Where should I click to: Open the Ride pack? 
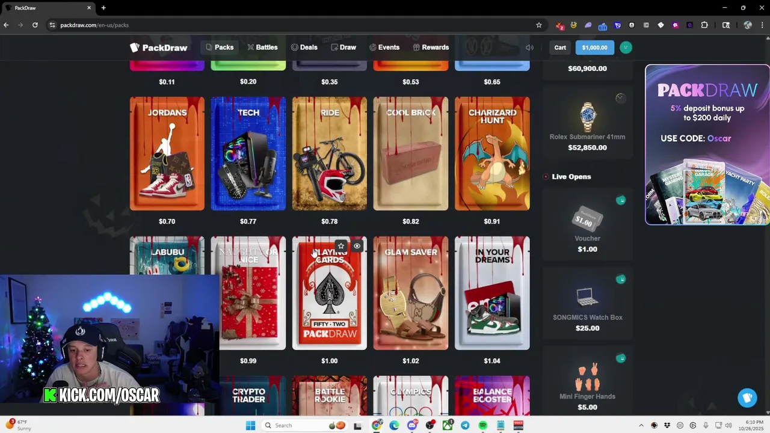pyautogui.click(x=330, y=153)
